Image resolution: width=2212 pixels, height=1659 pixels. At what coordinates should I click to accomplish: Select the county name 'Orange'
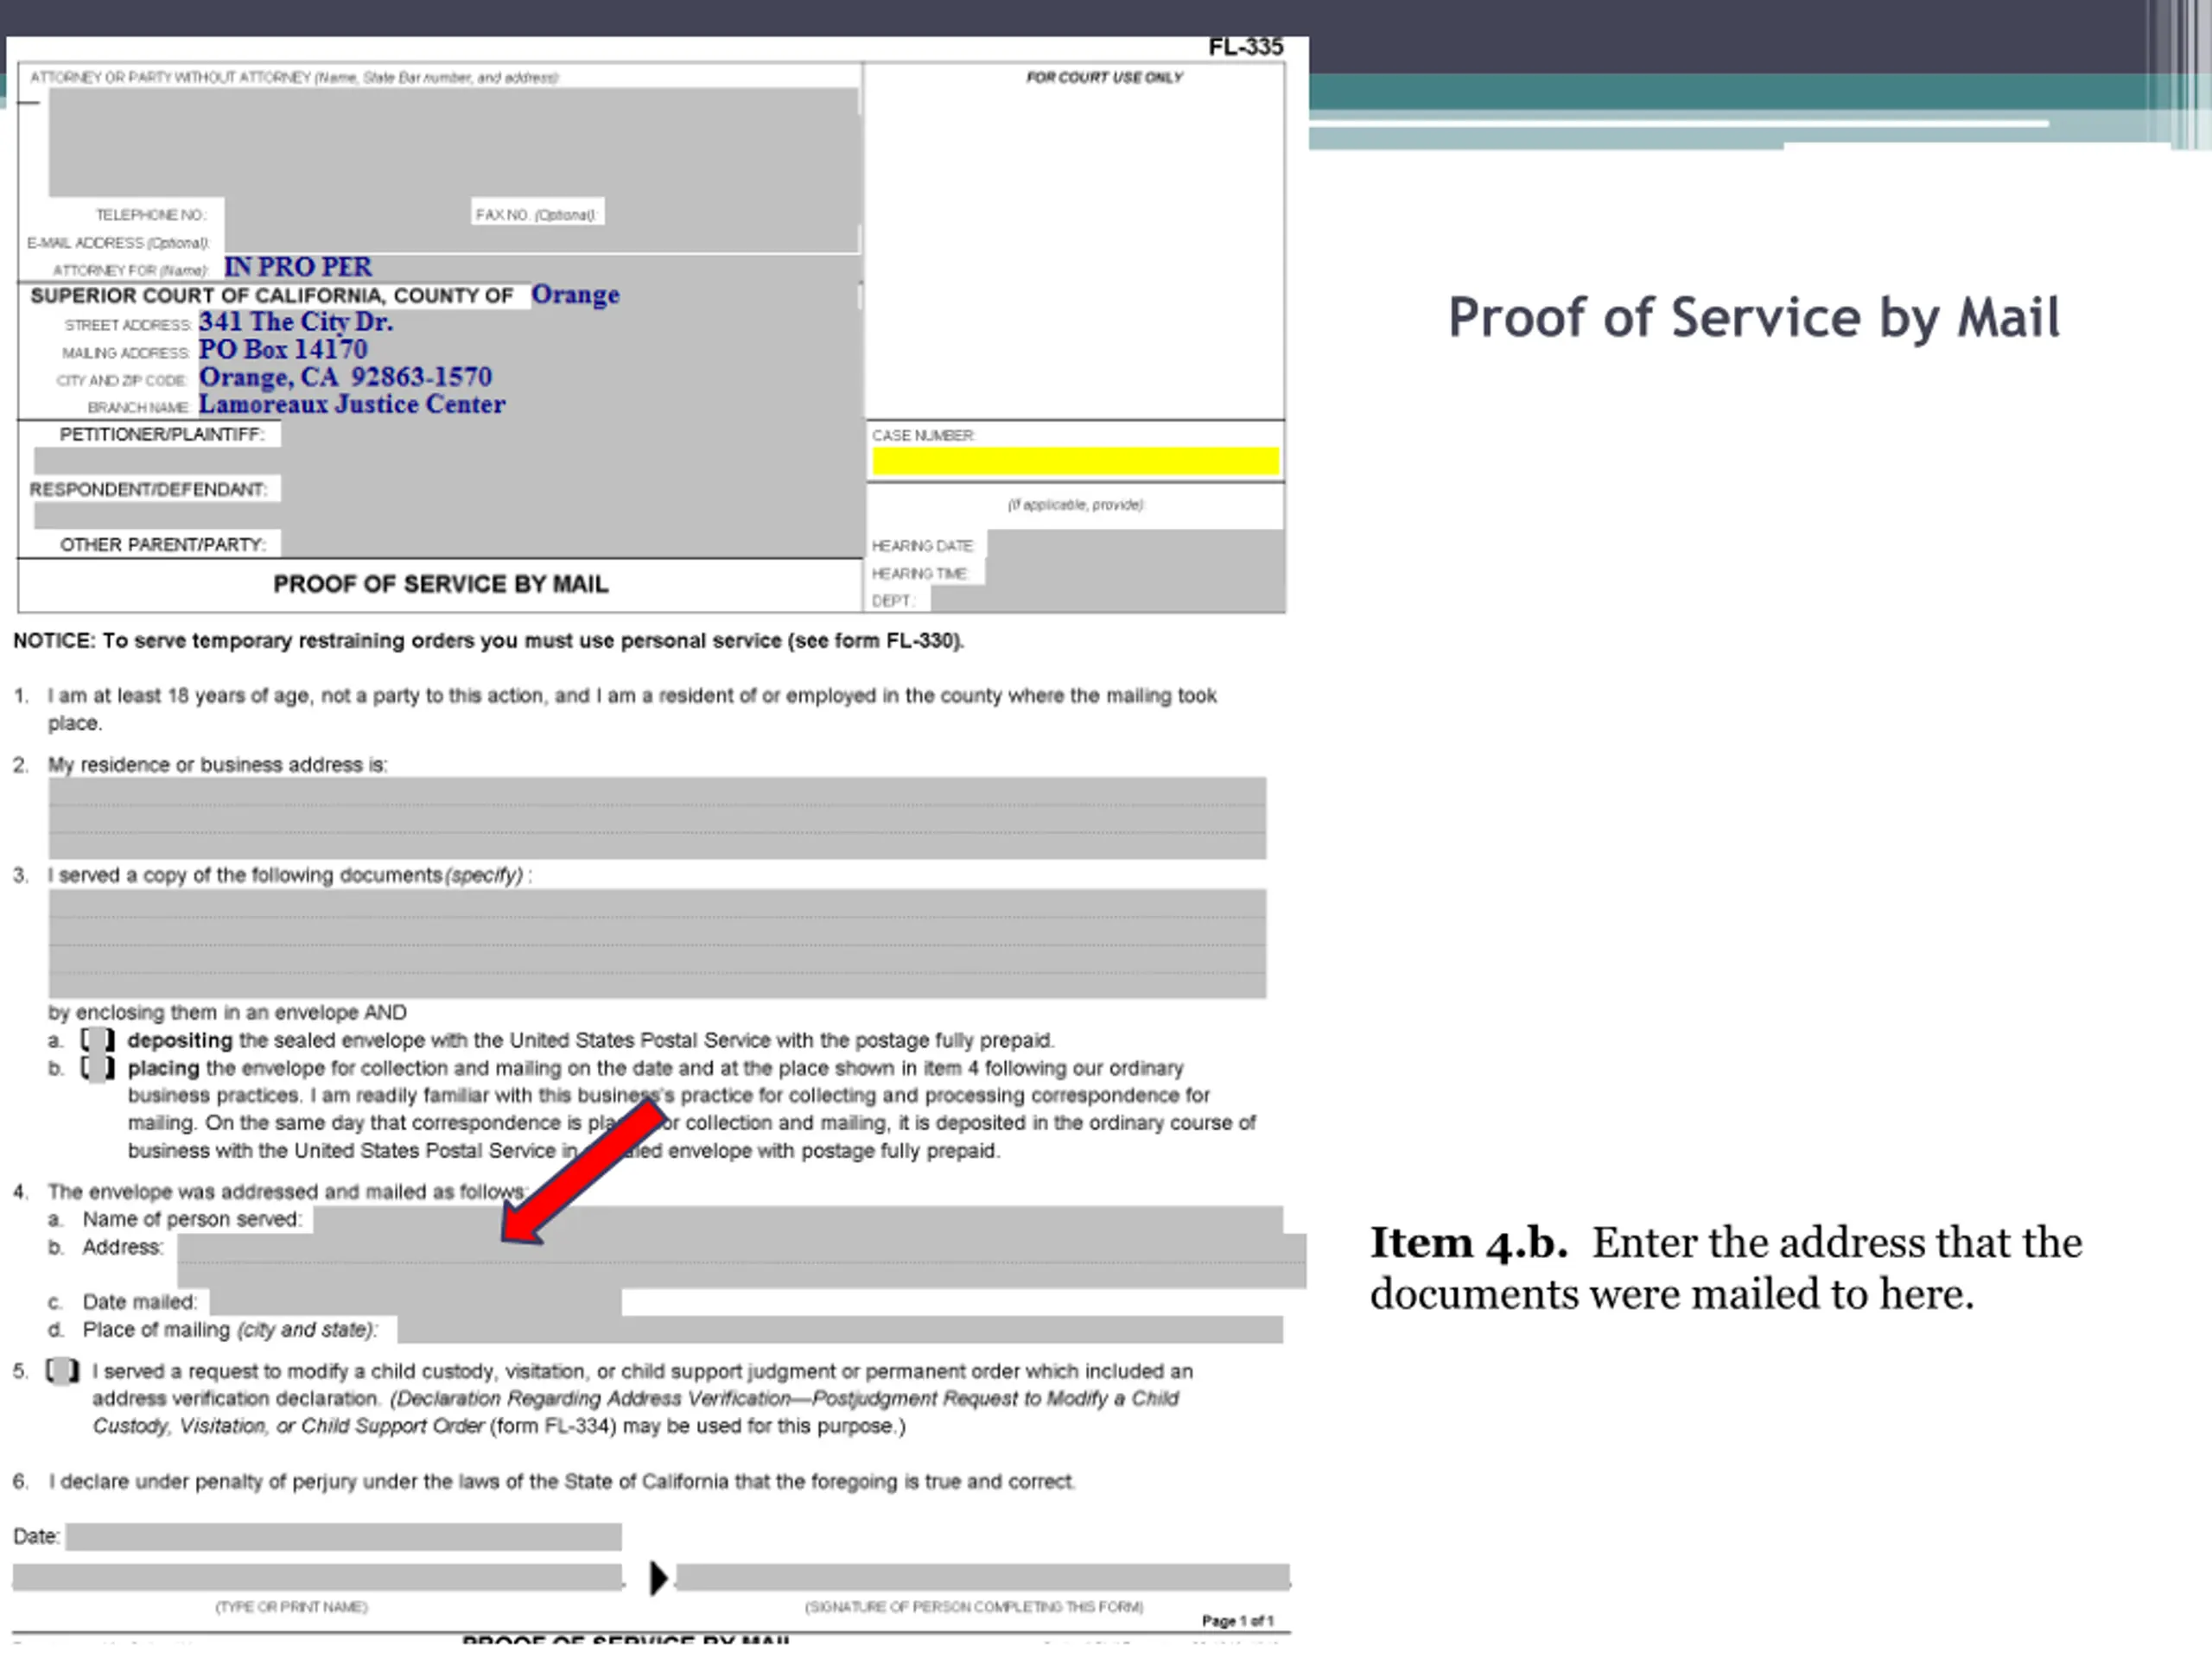[575, 294]
